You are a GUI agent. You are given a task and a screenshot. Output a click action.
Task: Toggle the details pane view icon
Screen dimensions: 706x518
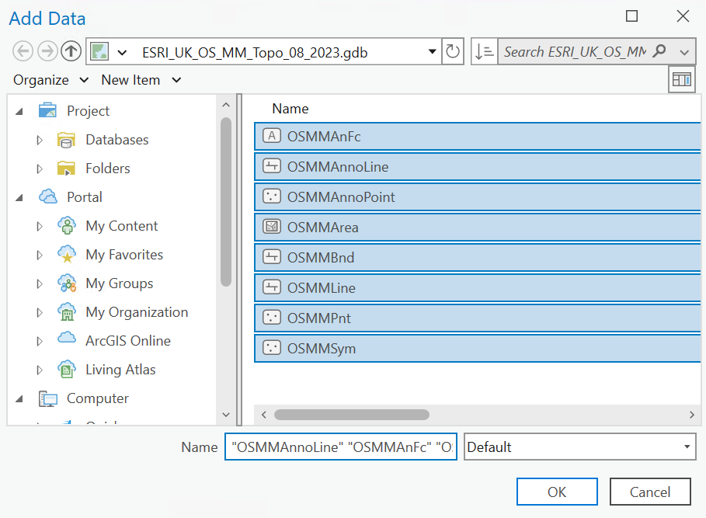coord(681,79)
